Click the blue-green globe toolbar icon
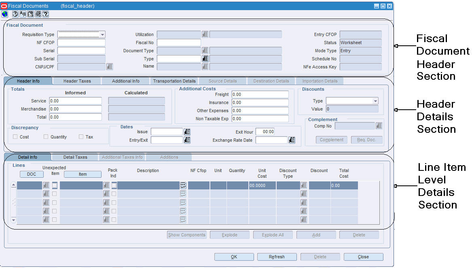472x268 pixels. [4, 14]
